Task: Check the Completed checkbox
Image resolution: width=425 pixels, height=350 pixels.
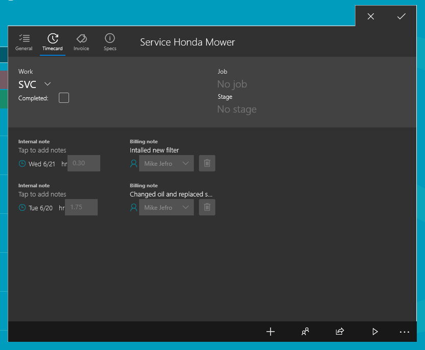Action: pyautogui.click(x=64, y=98)
